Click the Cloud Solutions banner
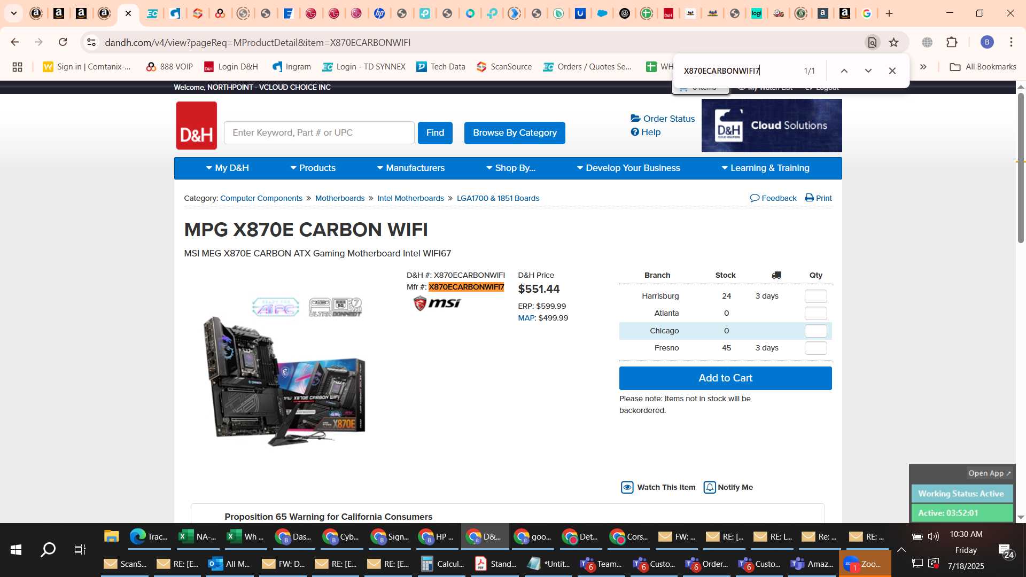Screen dimensions: 1026x577 [x=772, y=126]
